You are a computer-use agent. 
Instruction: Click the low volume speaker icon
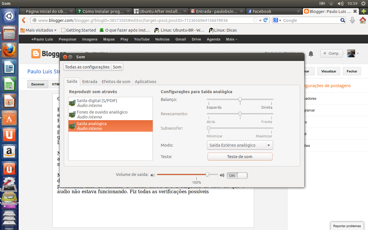pyautogui.click(x=152, y=175)
